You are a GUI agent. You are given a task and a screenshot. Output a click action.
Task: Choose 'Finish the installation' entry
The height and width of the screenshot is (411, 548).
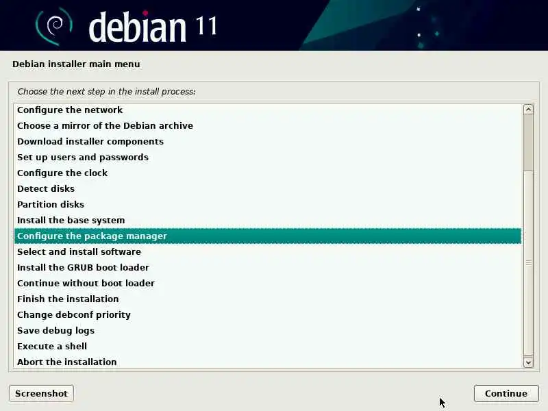pyautogui.click(x=268, y=299)
